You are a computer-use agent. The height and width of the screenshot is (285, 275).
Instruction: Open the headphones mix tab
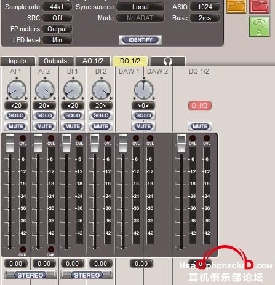point(168,61)
